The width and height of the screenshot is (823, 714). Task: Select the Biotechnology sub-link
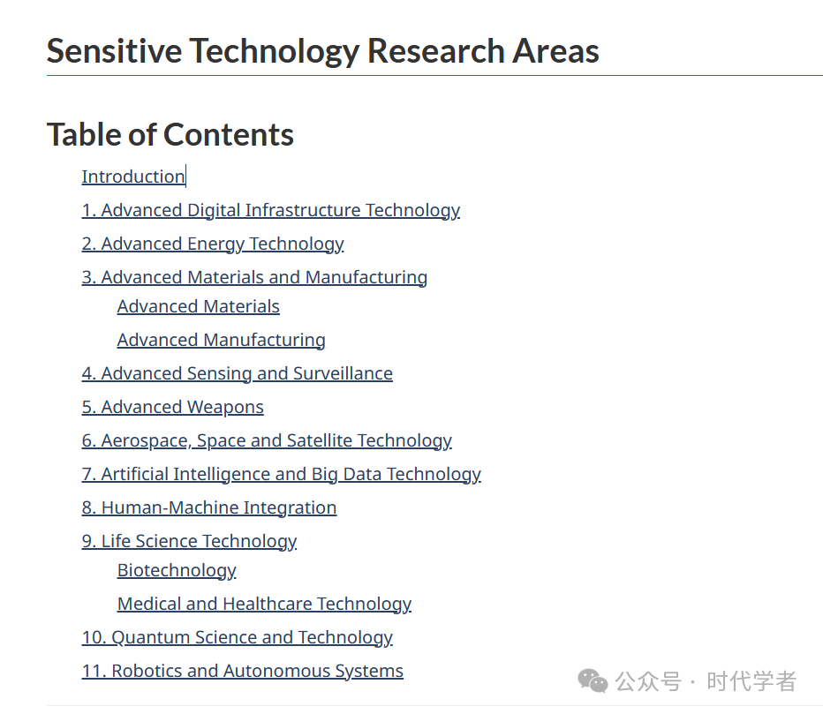177,570
